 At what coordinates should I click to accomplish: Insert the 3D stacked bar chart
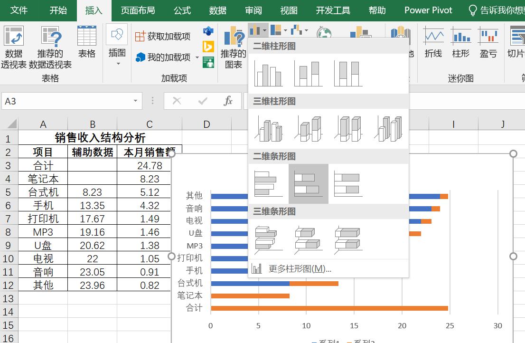pos(308,239)
